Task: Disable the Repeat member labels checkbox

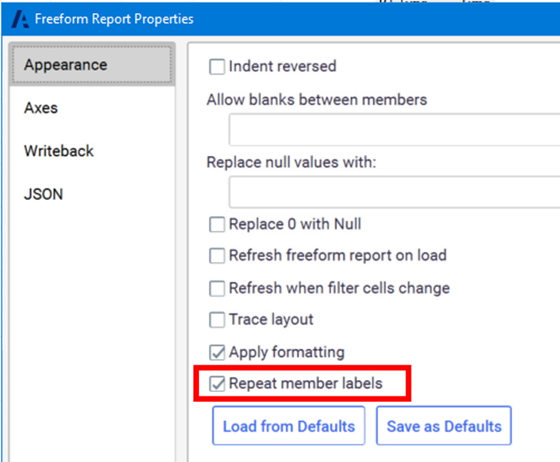Action: [217, 384]
